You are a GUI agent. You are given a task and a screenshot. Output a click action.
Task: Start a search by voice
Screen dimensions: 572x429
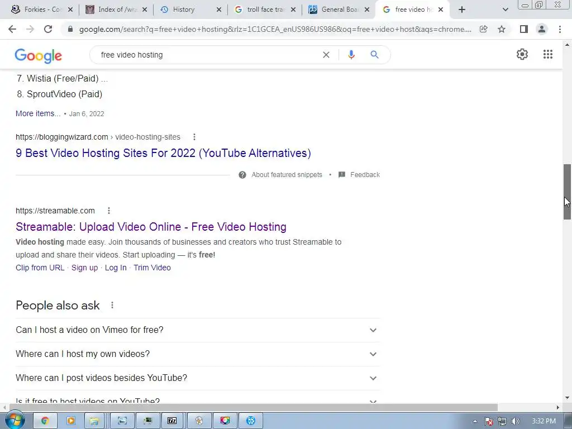(x=351, y=55)
